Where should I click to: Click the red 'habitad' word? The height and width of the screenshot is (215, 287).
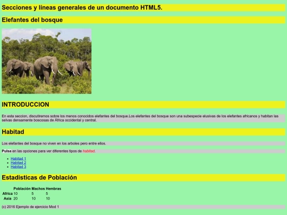(x=89, y=151)
